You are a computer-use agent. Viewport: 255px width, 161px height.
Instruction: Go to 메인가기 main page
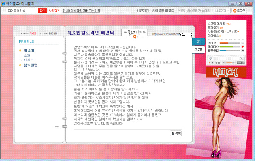(x=143, y=11)
